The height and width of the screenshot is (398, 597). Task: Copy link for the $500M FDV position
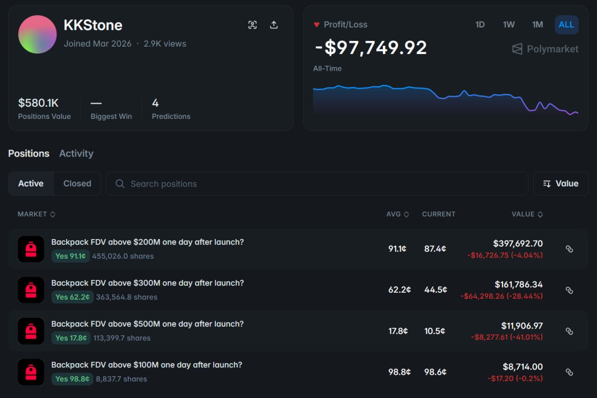click(x=569, y=331)
